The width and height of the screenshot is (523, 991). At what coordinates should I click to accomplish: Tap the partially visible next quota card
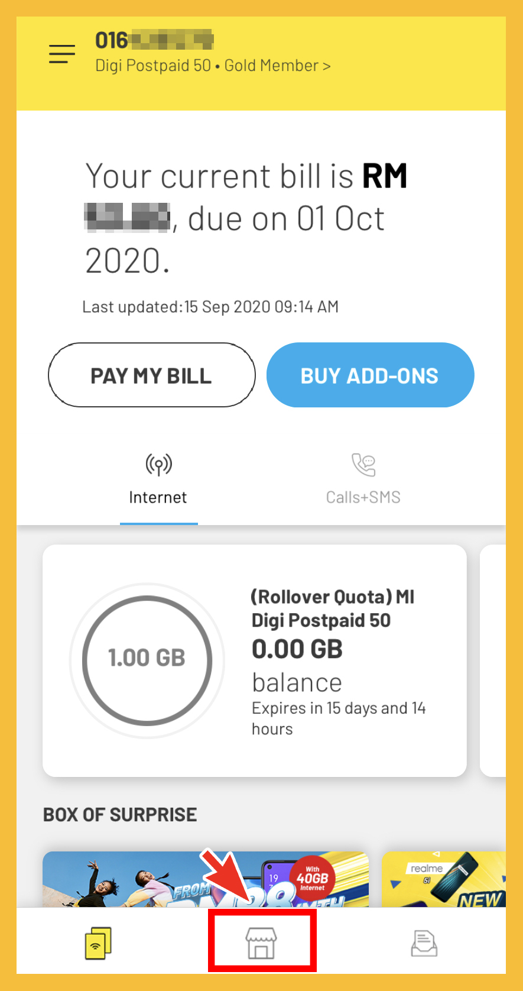[493, 660]
